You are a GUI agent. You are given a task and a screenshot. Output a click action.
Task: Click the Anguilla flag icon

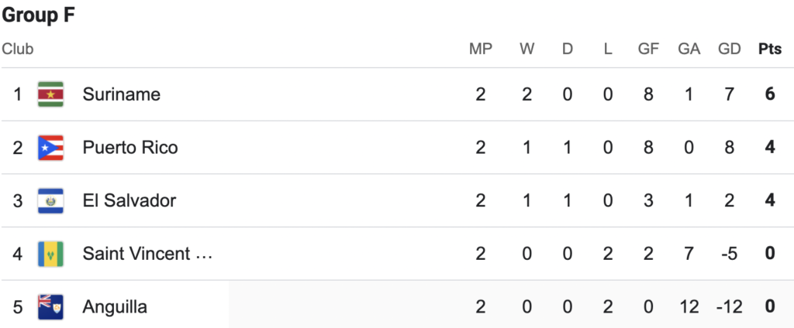50,307
